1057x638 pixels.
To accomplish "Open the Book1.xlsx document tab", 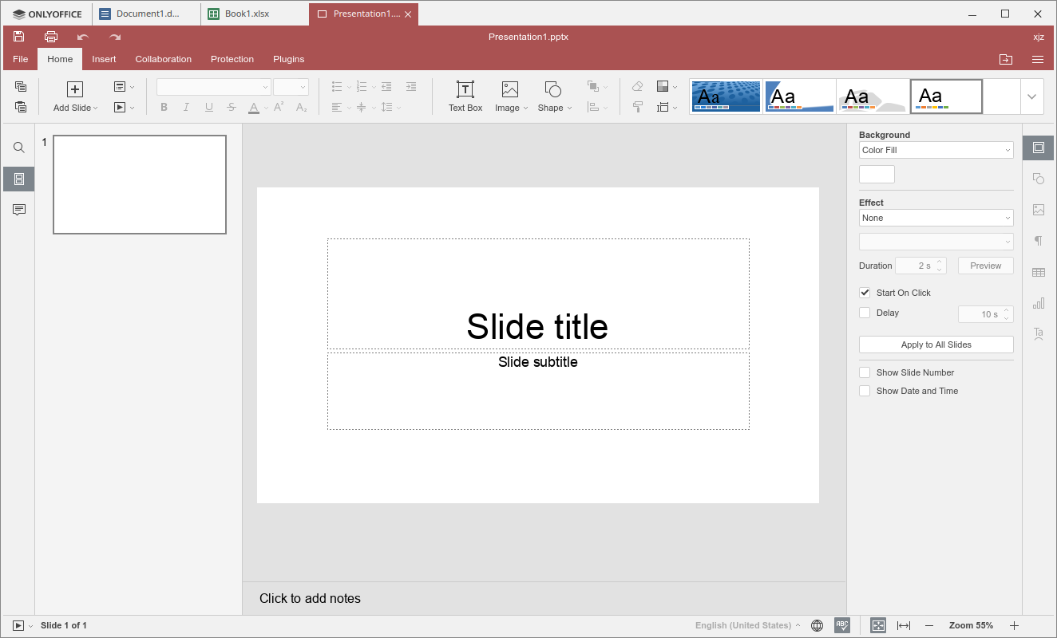I will pos(247,14).
